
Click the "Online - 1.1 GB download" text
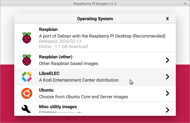click(x=63, y=47)
